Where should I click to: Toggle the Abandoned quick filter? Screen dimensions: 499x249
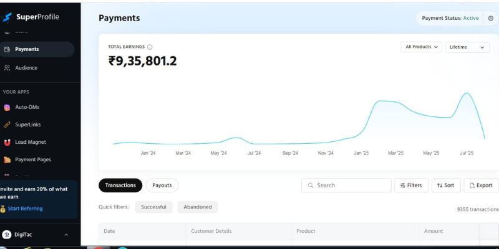pyautogui.click(x=198, y=207)
